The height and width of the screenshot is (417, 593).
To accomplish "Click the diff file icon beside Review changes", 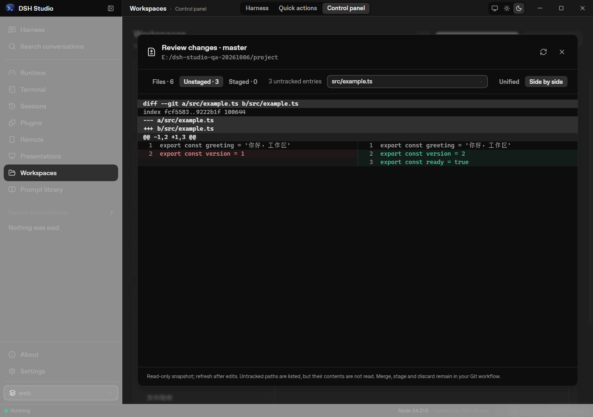I will click(151, 52).
